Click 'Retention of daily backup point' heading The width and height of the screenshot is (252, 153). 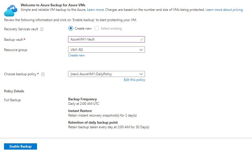[x=93, y=123]
